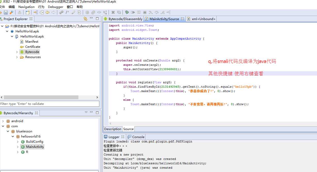Click the debugger run-to-line icon at toolbar end

click(168, 12)
